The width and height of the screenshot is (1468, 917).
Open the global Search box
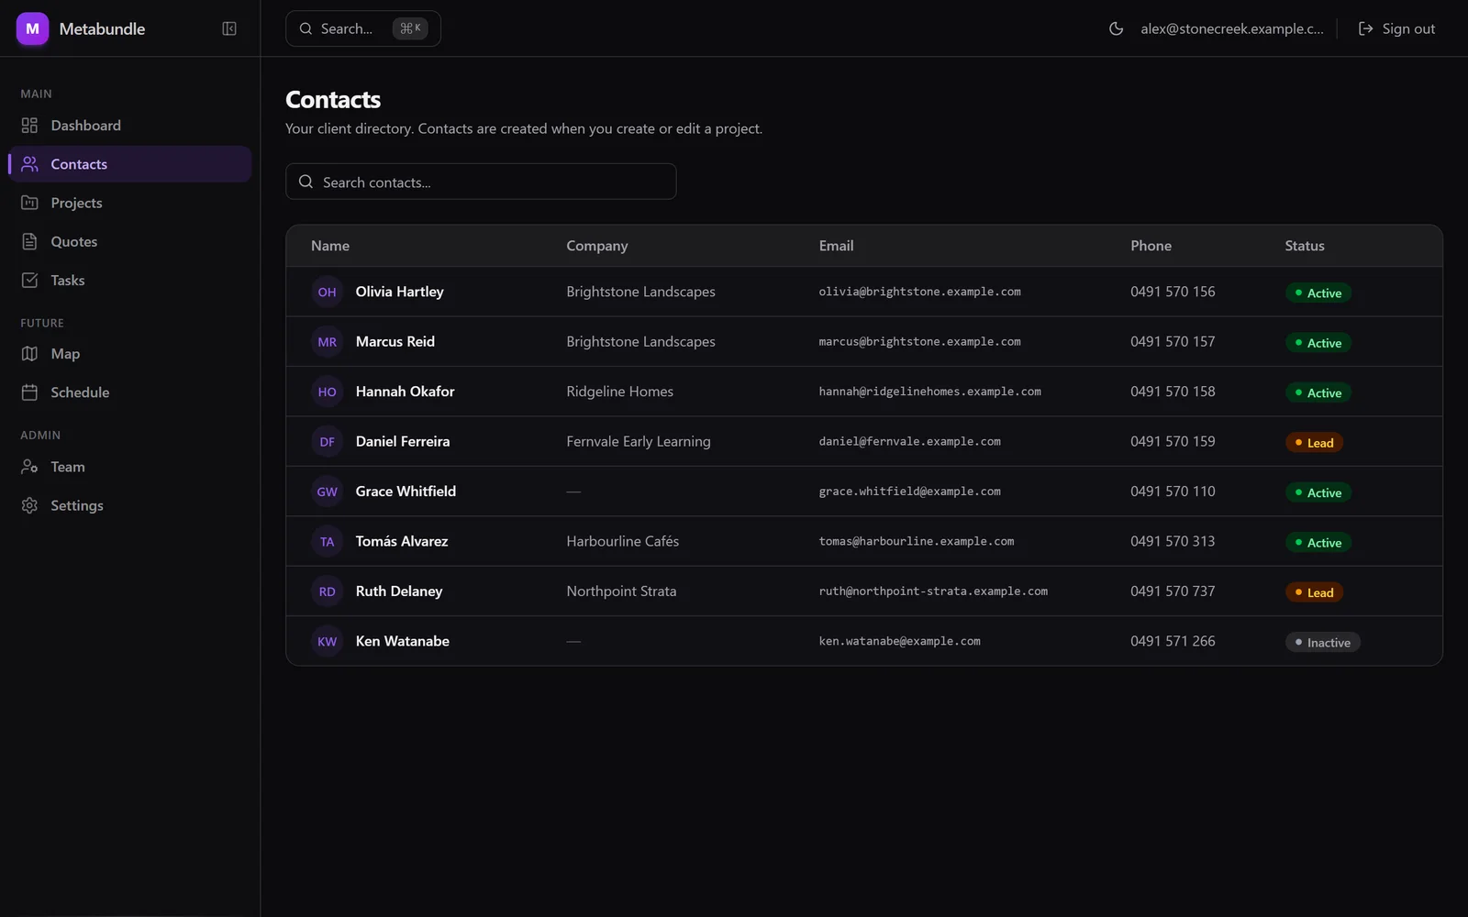(x=363, y=28)
